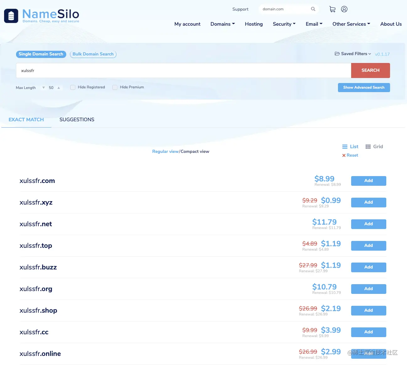Add xulssfr.com to cart
The width and height of the screenshot is (407, 365).
pos(369,181)
